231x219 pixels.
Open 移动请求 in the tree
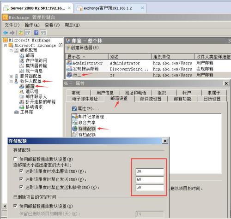coord(34,107)
